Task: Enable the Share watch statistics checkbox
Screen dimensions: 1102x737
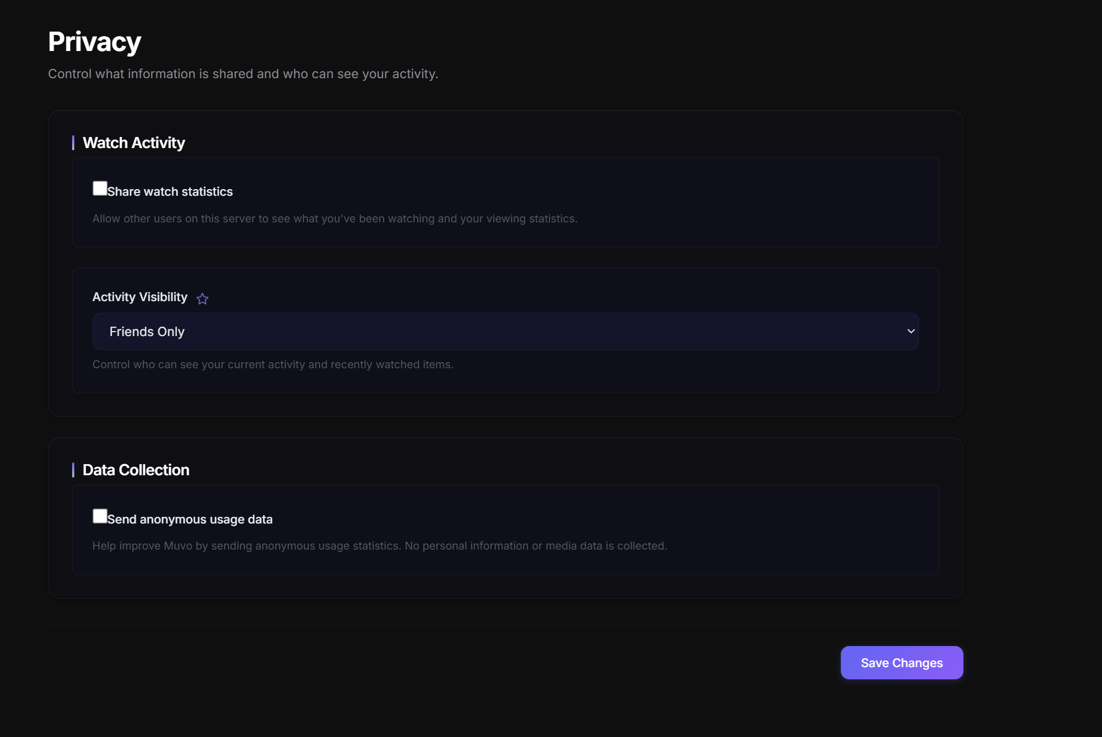Action: (100, 189)
